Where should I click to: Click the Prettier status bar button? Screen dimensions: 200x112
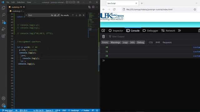(85, 110)
